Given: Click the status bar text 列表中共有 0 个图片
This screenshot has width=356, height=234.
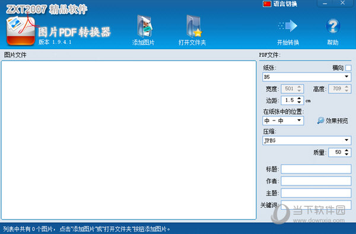Looking at the screenshot, I should [28, 229].
